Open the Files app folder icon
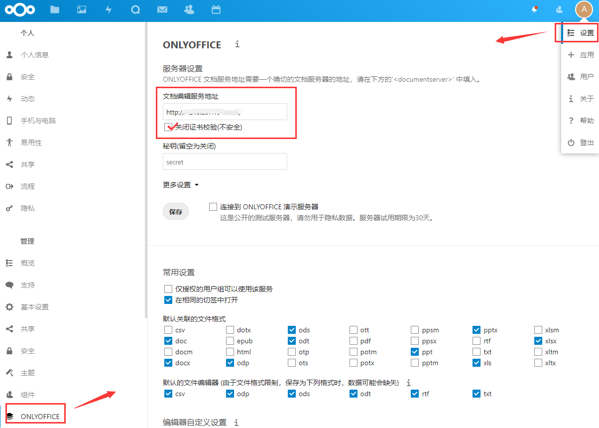This screenshot has height=428, width=599. [x=55, y=9]
